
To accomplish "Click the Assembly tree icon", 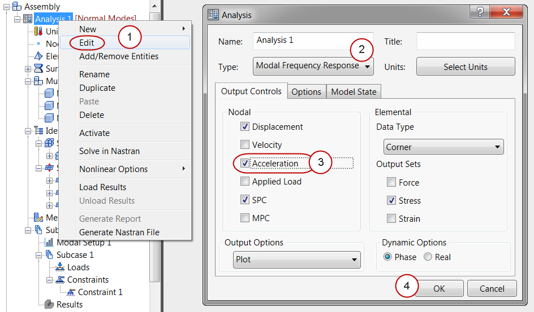I will point(16,7).
